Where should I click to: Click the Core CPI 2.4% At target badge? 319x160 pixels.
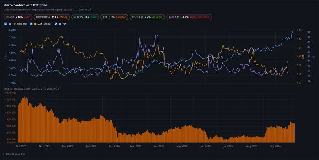[x=147, y=17]
